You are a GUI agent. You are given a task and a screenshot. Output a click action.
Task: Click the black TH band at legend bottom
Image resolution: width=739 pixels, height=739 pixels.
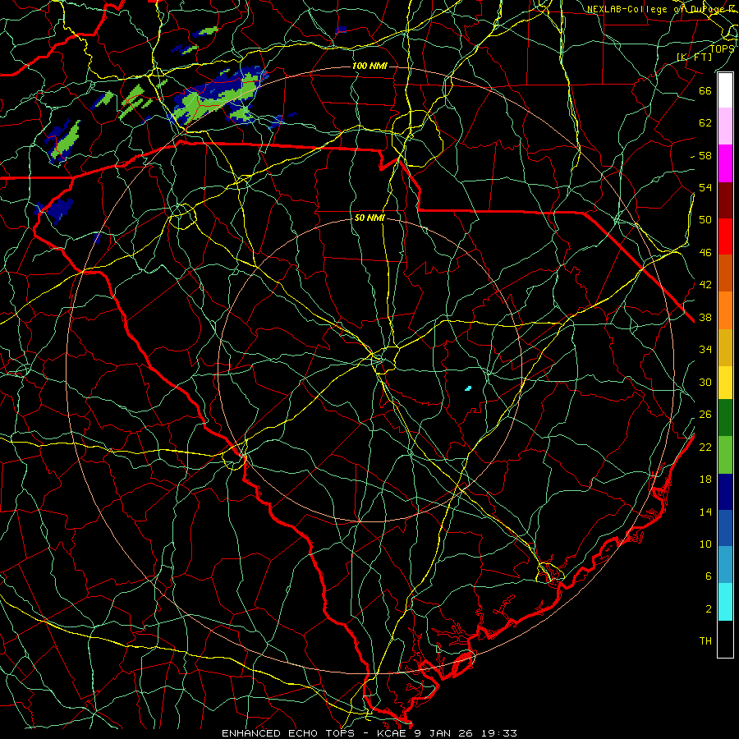pyautogui.click(x=725, y=639)
